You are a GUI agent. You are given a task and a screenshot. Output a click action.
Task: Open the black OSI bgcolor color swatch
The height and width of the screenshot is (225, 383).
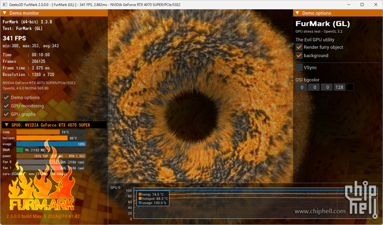click(350, 87)
